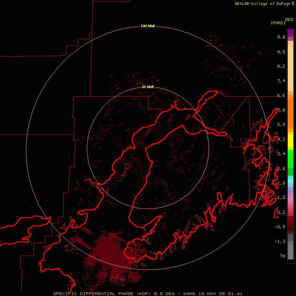Click the 9.8 value on the legend

(281, 37)
